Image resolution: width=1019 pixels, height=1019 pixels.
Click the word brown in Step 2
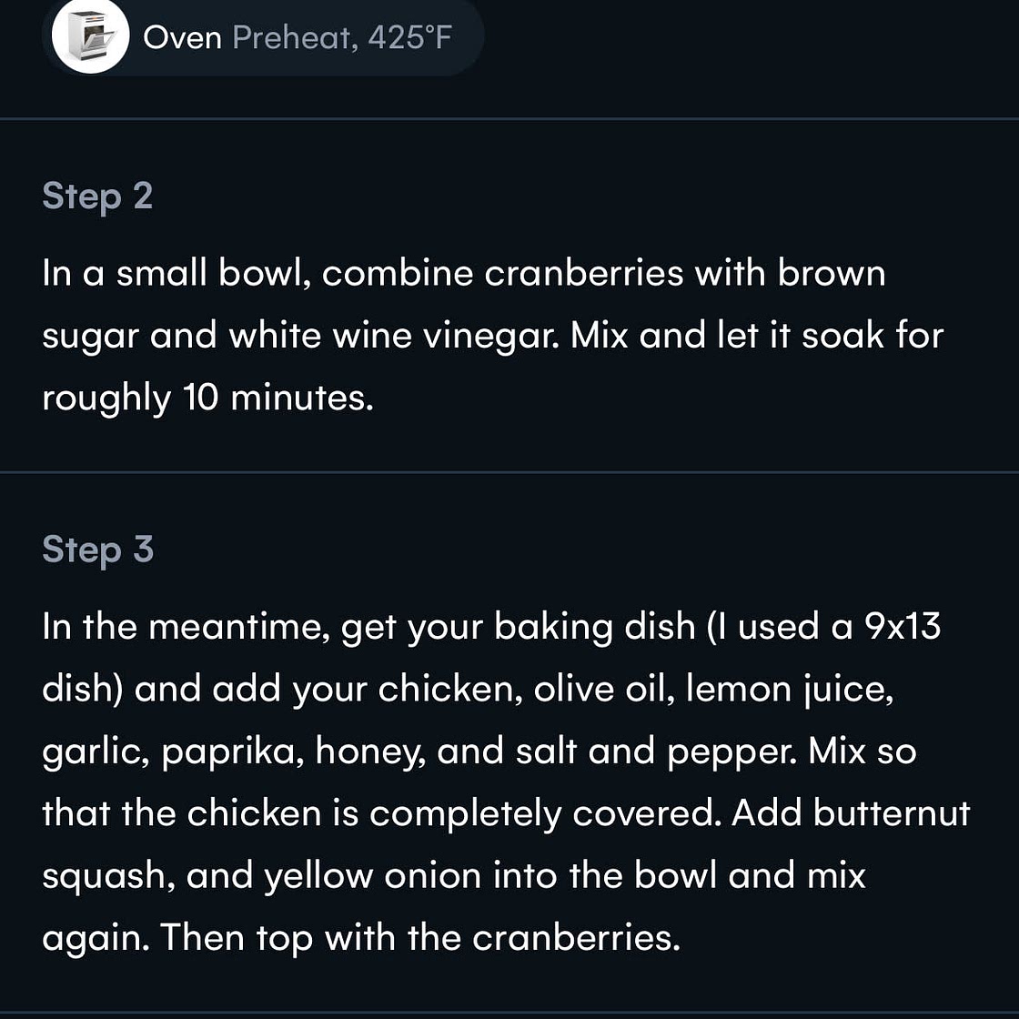click(832, 273)
